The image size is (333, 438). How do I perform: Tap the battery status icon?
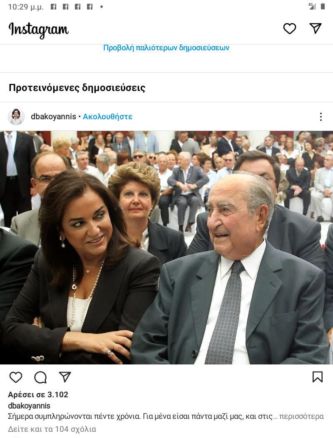(323, 6)
